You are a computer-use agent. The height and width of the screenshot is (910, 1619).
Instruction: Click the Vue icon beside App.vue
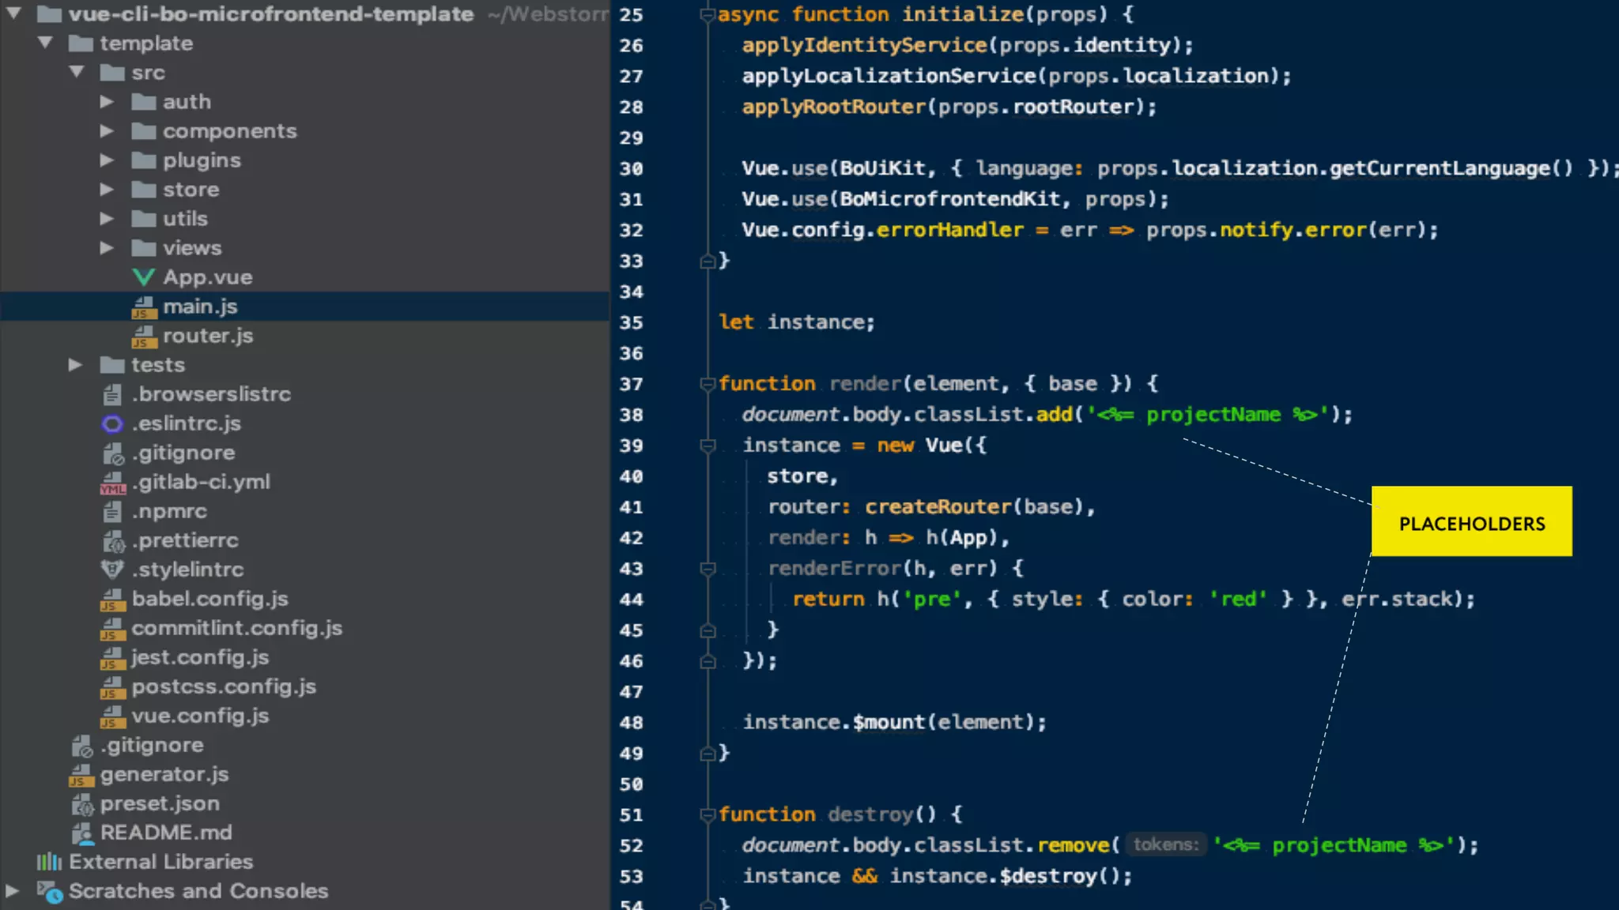point(143,277)
